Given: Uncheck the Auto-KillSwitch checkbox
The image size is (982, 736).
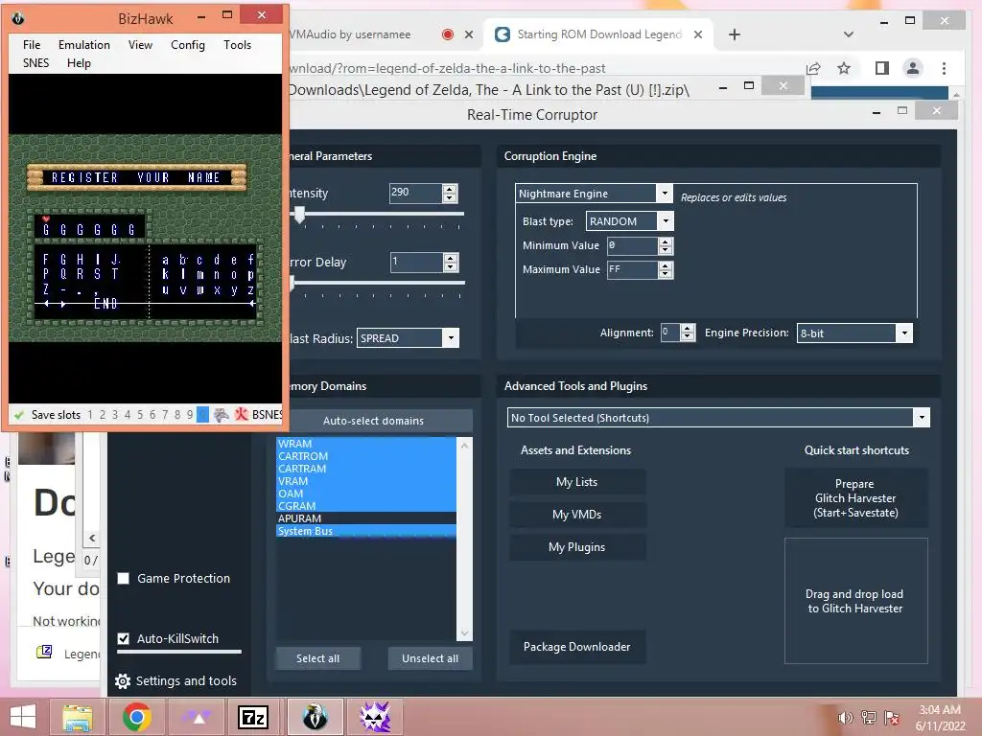Looking at the screenshot, I should (x=124, y=638).
